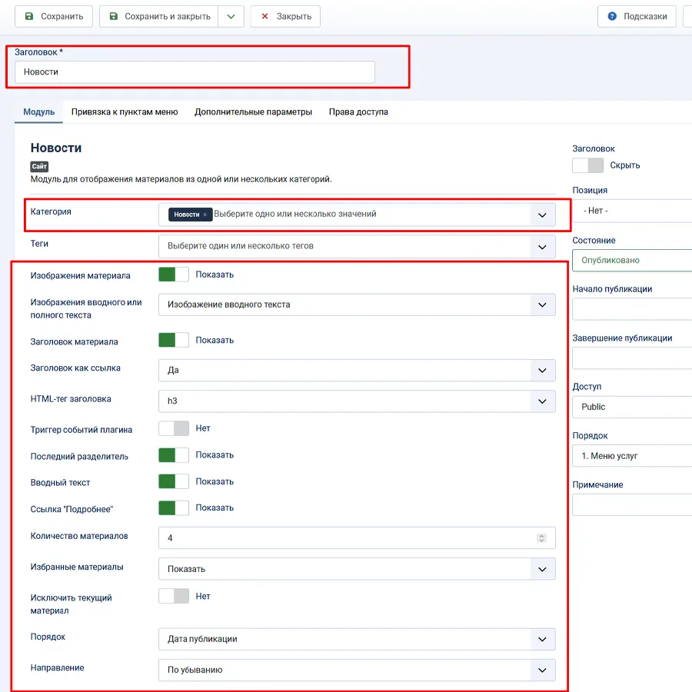
Task: Expand the save options dropdown arrow
Action: [231, 16]
